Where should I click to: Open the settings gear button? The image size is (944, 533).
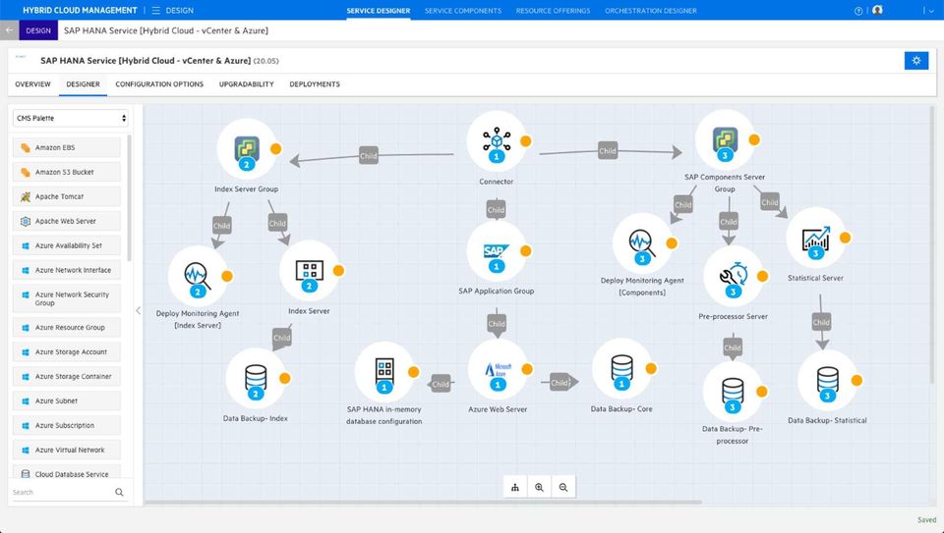(x=916, y=61)
